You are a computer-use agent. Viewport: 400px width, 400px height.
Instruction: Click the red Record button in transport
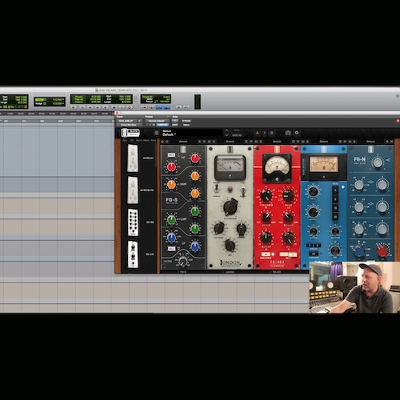coord(130,107)
